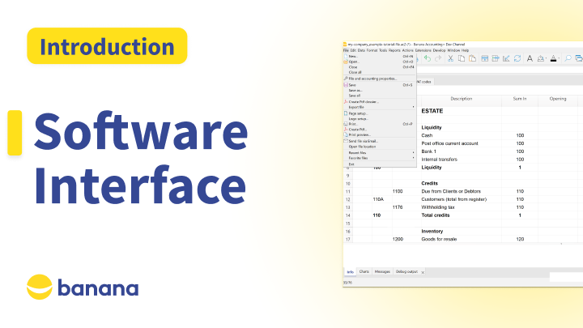Image resolution: width=583 pixels, height=328 pixels.
Task: Click the Description column header
Action: tap(461, 99)
